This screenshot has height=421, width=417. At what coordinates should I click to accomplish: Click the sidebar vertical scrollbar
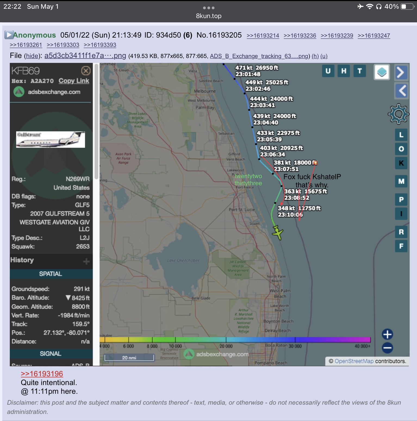point(96,122)
